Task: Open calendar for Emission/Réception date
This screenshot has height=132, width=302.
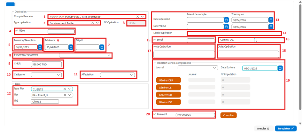Action: tap(40, 47)
